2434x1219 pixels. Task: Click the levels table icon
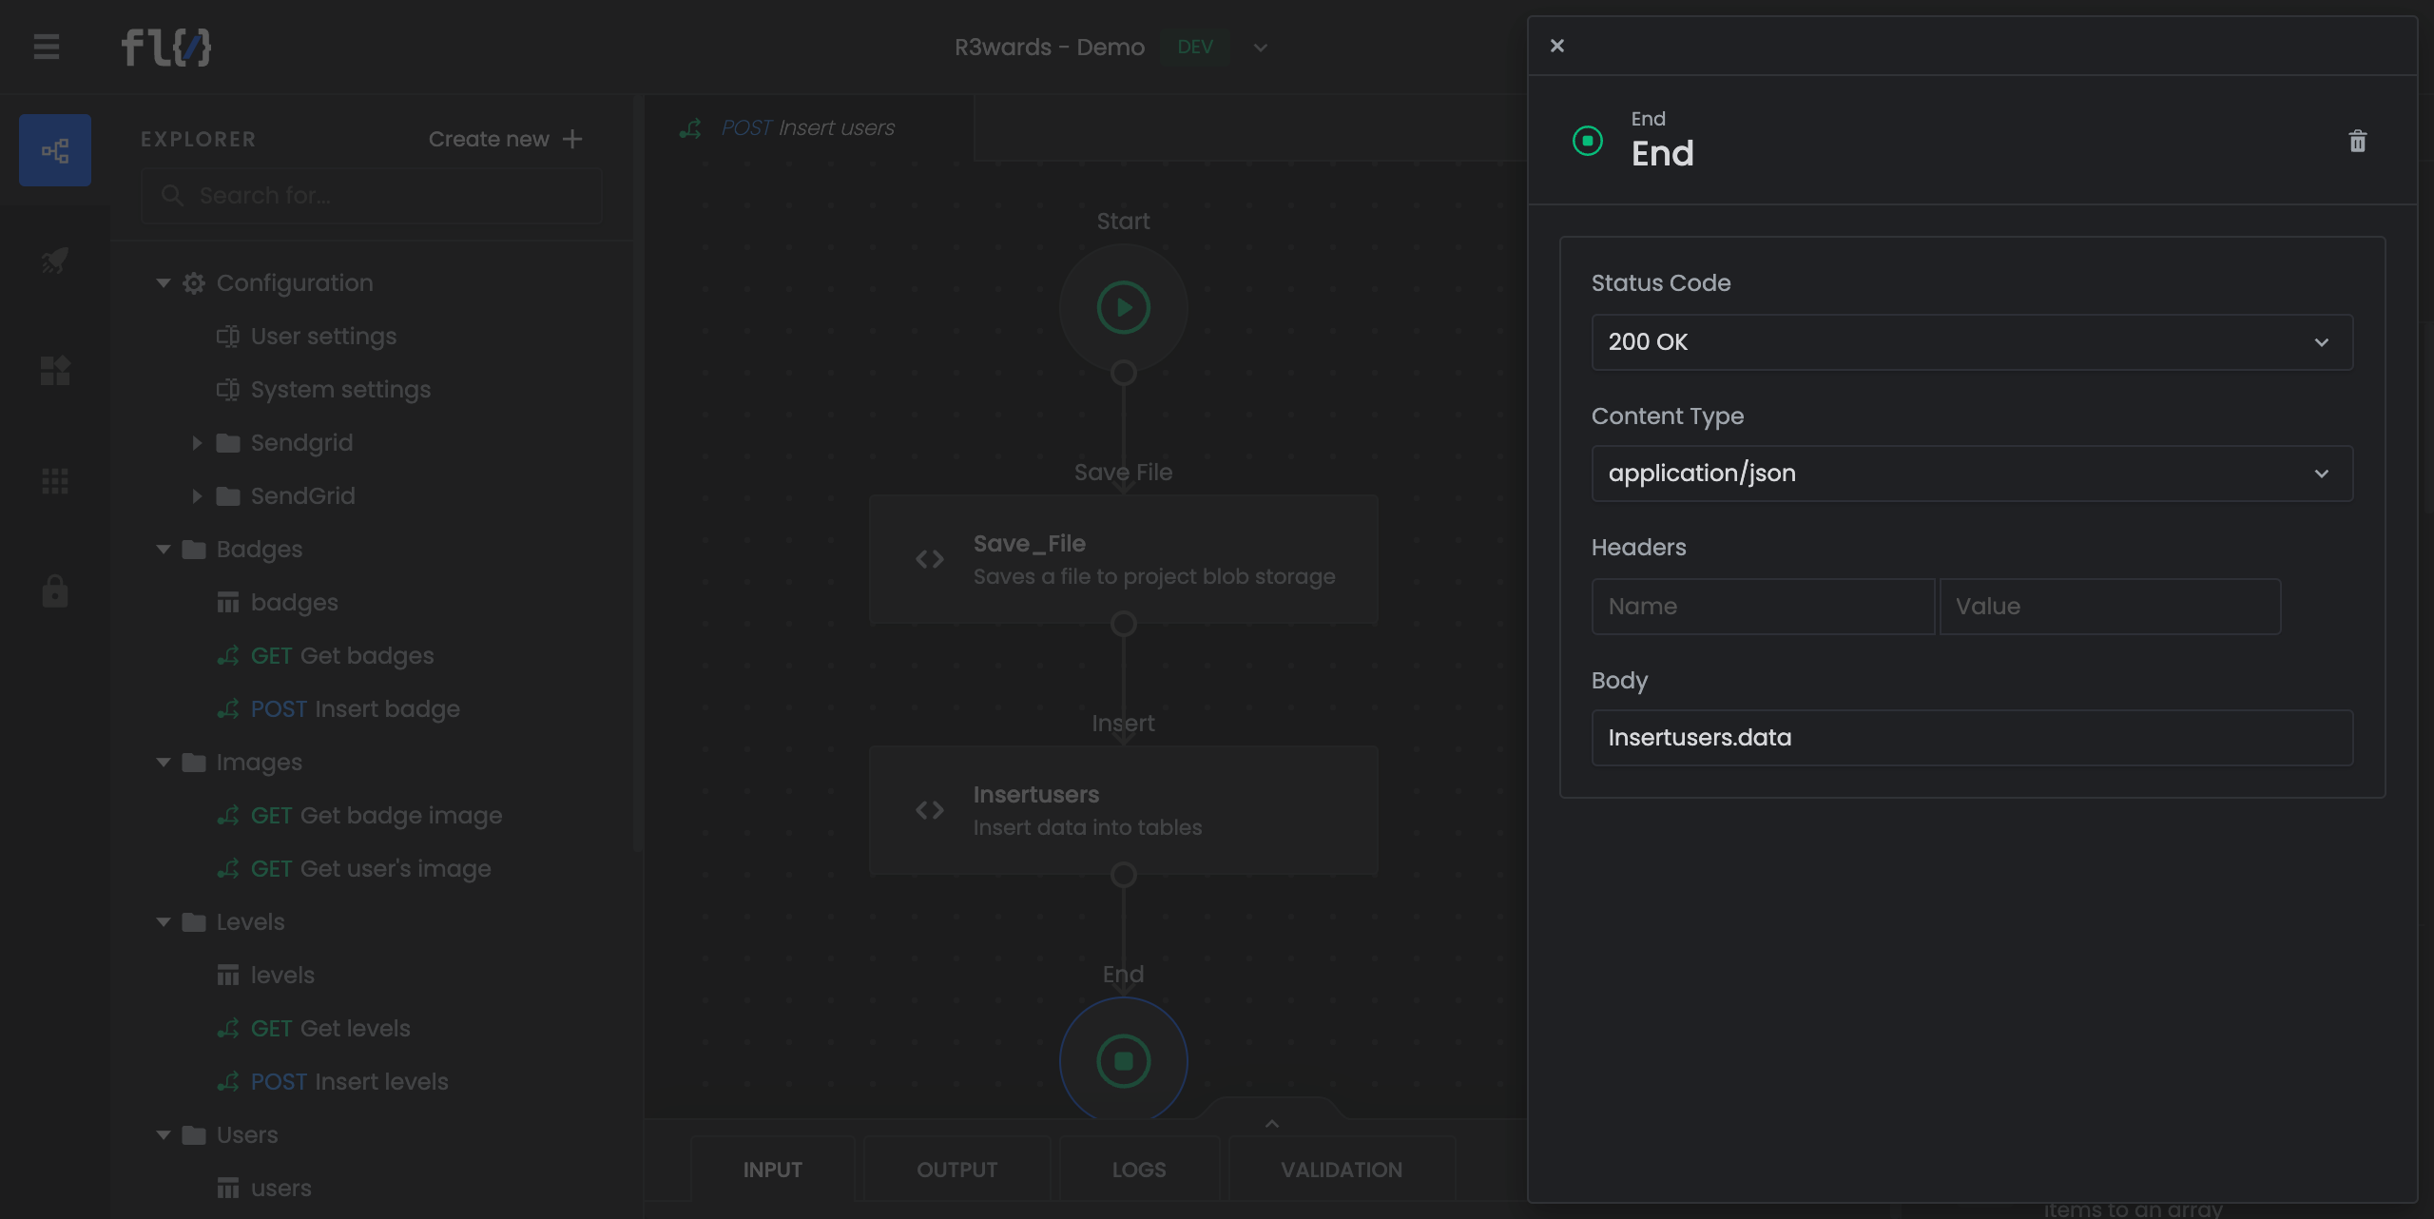pos(228,976)
